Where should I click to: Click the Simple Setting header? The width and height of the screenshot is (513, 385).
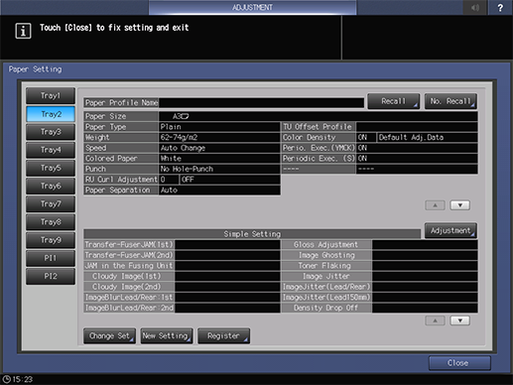click(x=252, y=234)
